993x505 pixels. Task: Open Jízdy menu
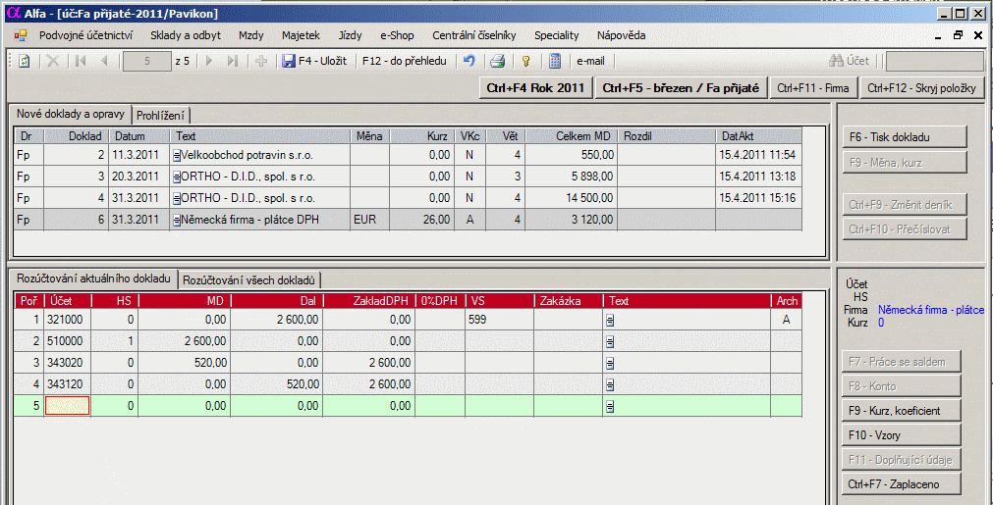click(351, 35)
